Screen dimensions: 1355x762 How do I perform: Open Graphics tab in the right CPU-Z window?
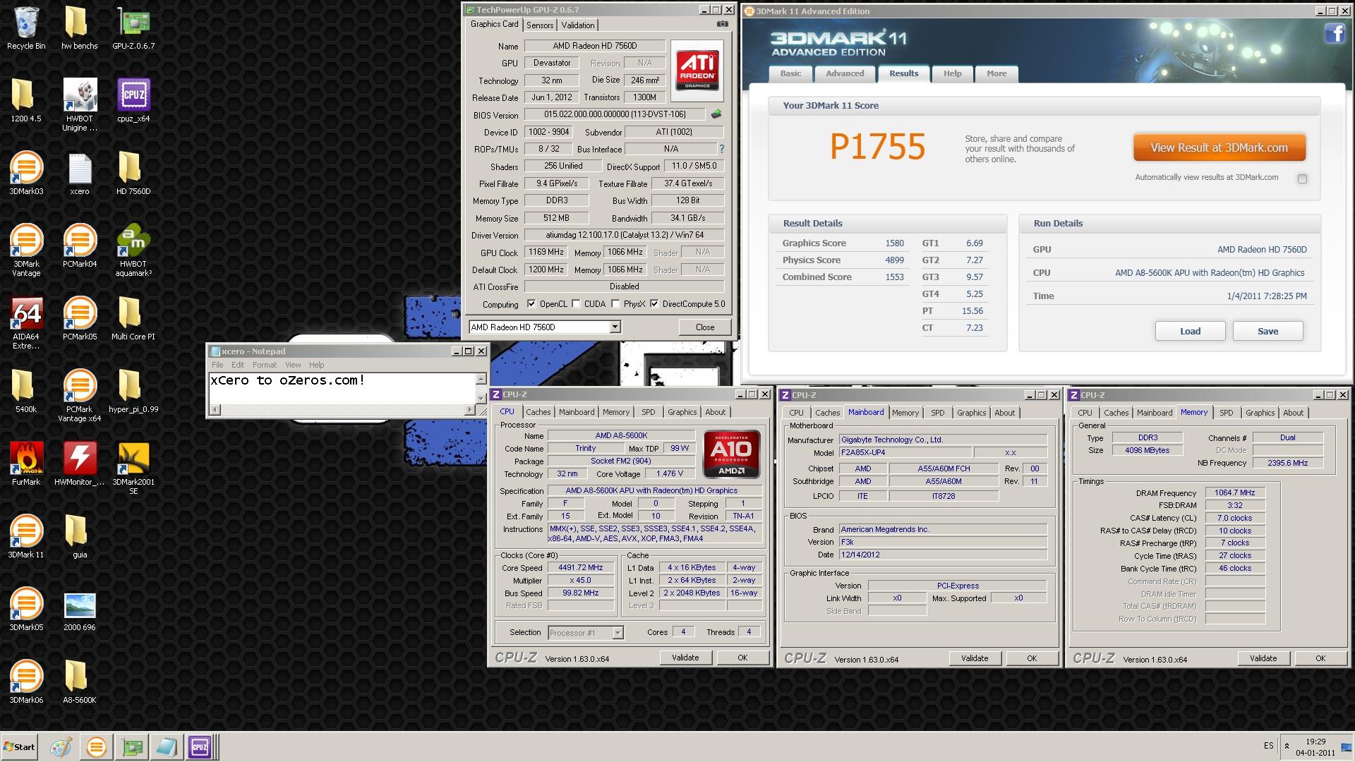click(x=1260, y=413)
